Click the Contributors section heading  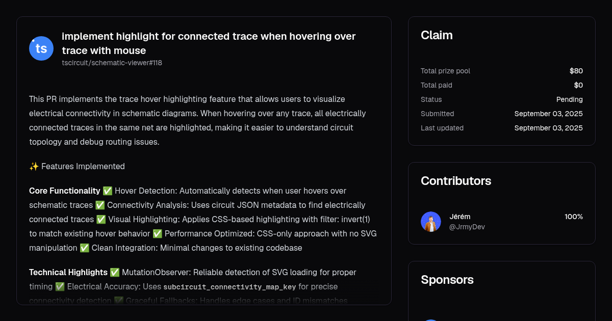[456, 181]
